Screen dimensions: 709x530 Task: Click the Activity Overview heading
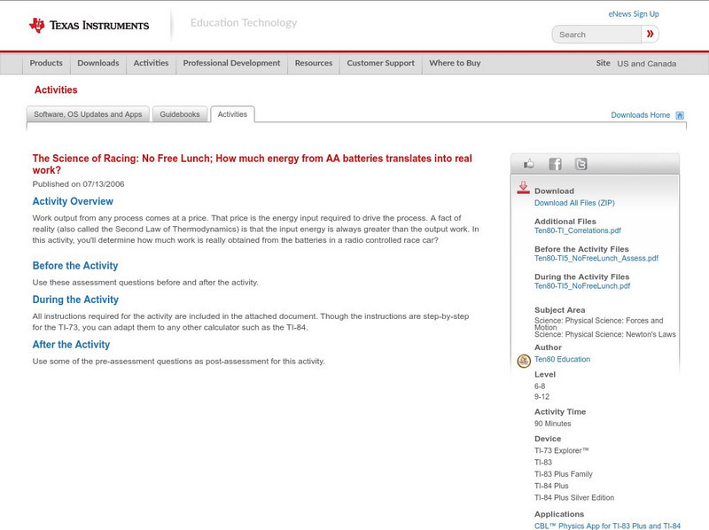click(x=73, y=201)
